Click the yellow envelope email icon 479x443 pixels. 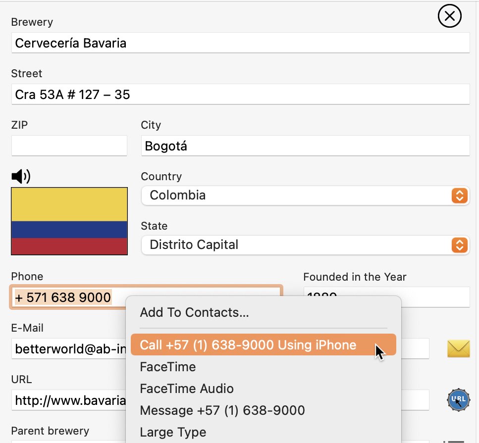(458, 348)
